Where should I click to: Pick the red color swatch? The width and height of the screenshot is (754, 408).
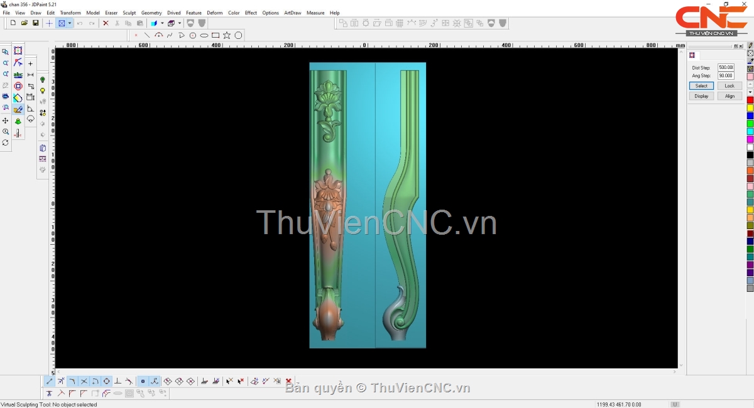(750, 100)
